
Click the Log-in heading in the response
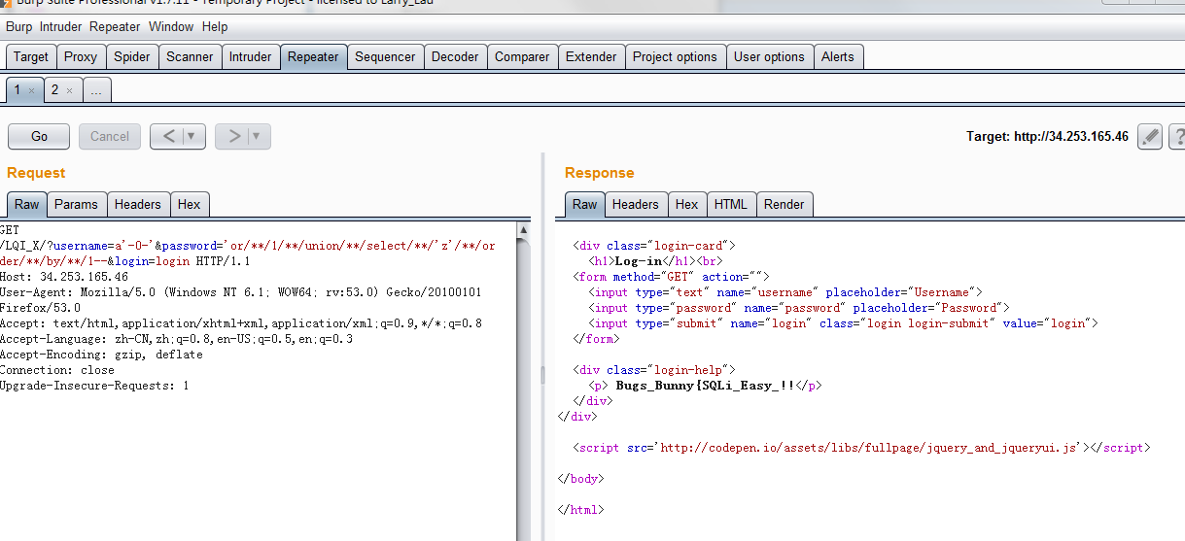coord(638,261)
